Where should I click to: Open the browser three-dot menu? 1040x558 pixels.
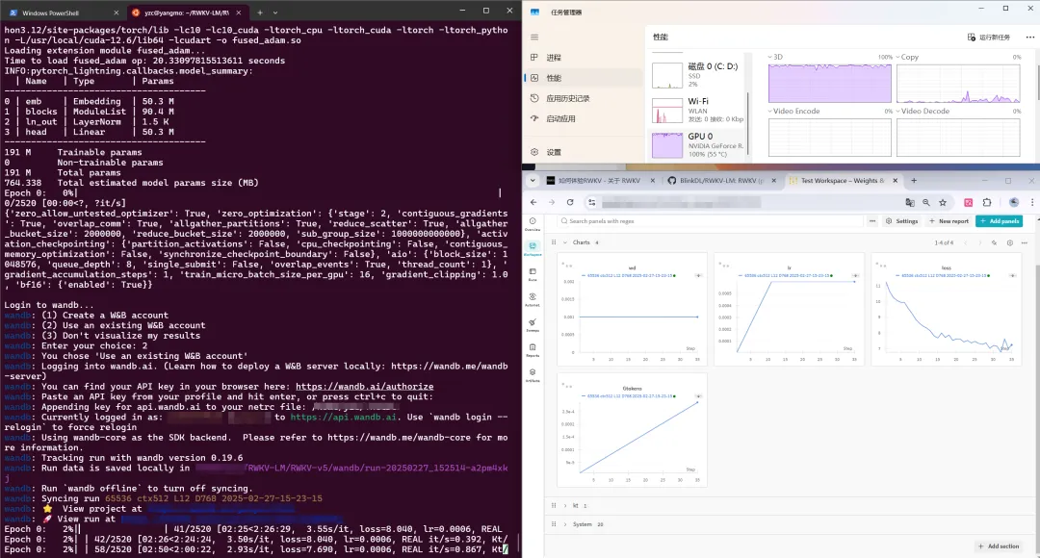[x=1032, y=202]
